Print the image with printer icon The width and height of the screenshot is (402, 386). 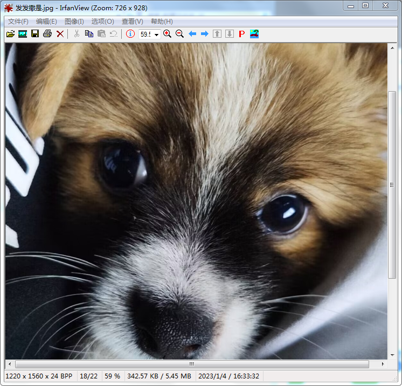(47, 33)
